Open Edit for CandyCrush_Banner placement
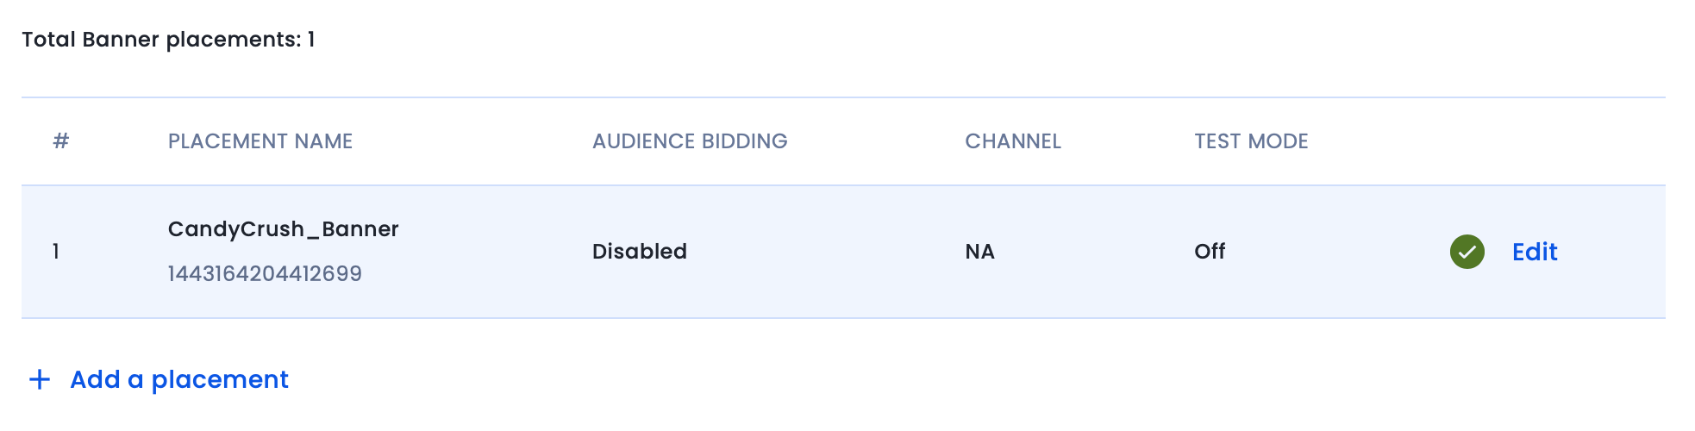 tap(1535, 252)
